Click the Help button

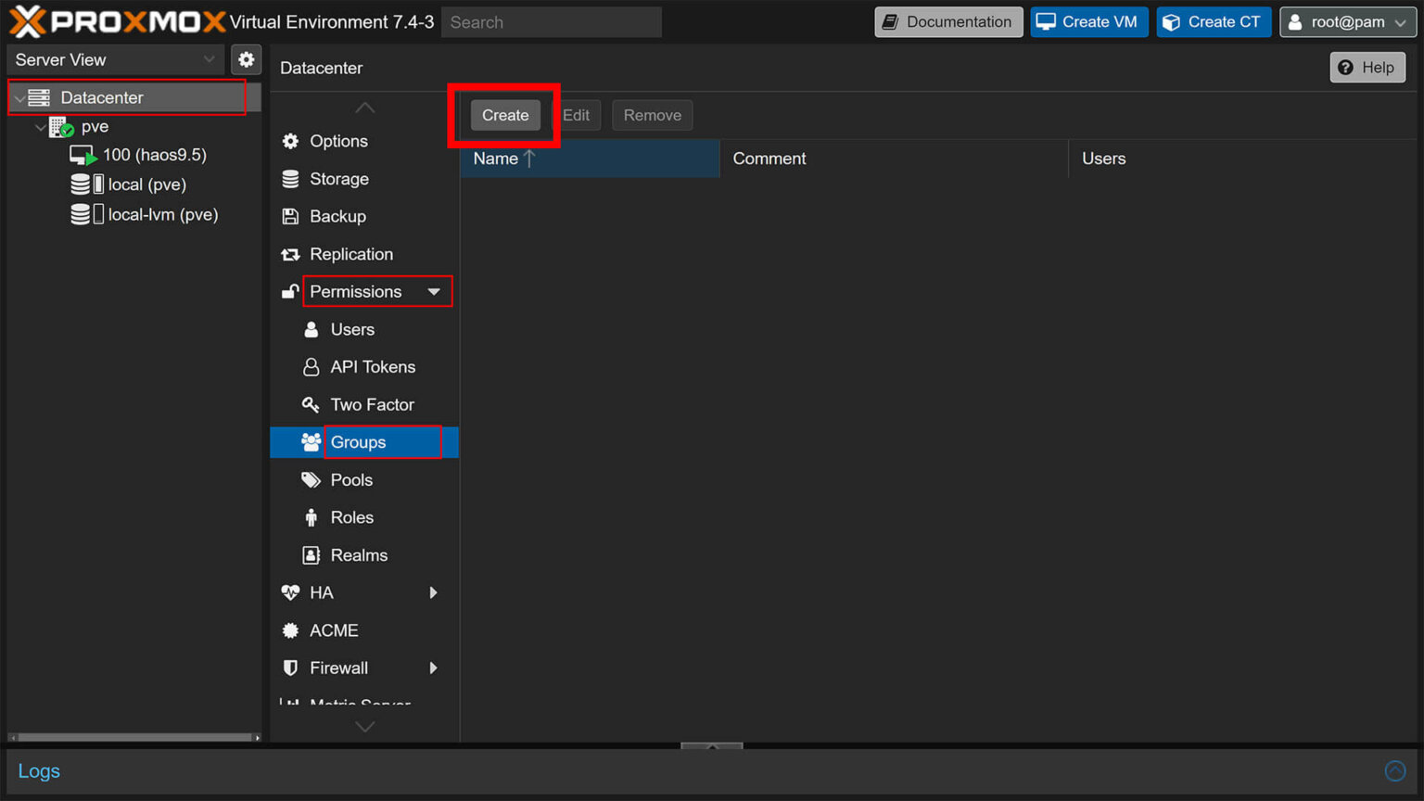1367,68
